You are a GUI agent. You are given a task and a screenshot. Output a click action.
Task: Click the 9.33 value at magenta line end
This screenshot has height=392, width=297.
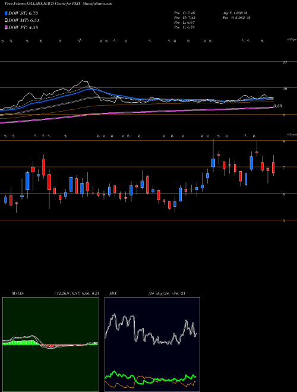point(278,106)
